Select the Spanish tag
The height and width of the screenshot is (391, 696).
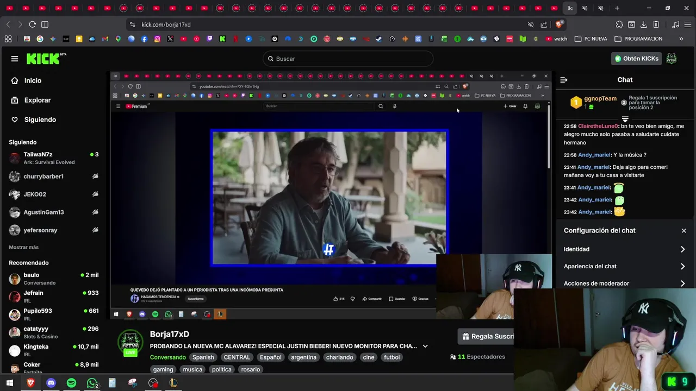point(203,357)
